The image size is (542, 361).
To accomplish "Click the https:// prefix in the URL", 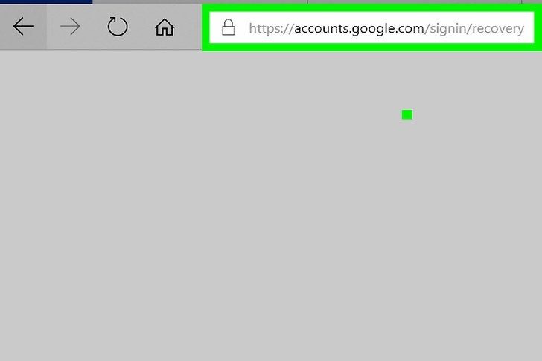I will coord(271,28).
